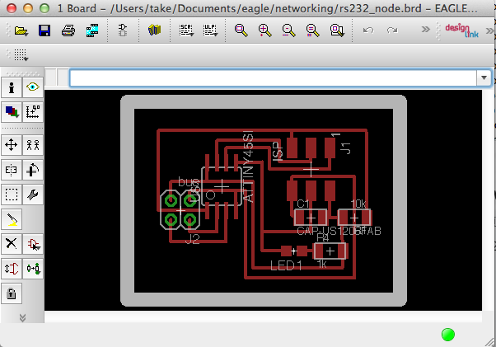This screenshot has width=496, height=347.
Task: Open the command line history dropdown
Action: [x=484, y=77]
